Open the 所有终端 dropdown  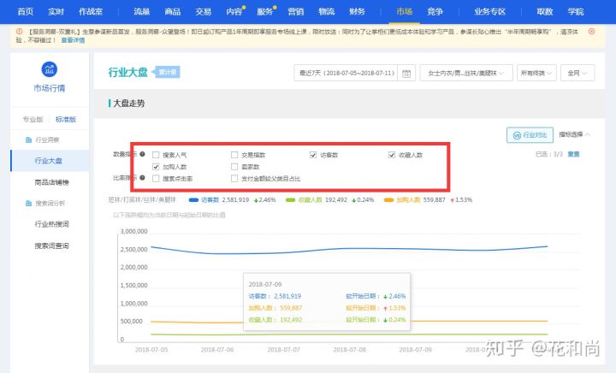(536, 74)
